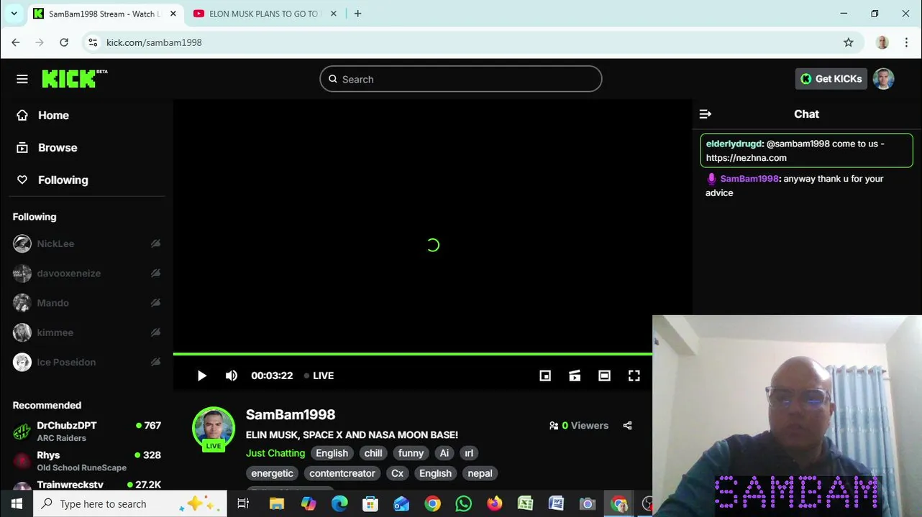Screen dimensions: 922x517
Task: Toggle notifications for davooxeneize
Action: tap(155, 274)
